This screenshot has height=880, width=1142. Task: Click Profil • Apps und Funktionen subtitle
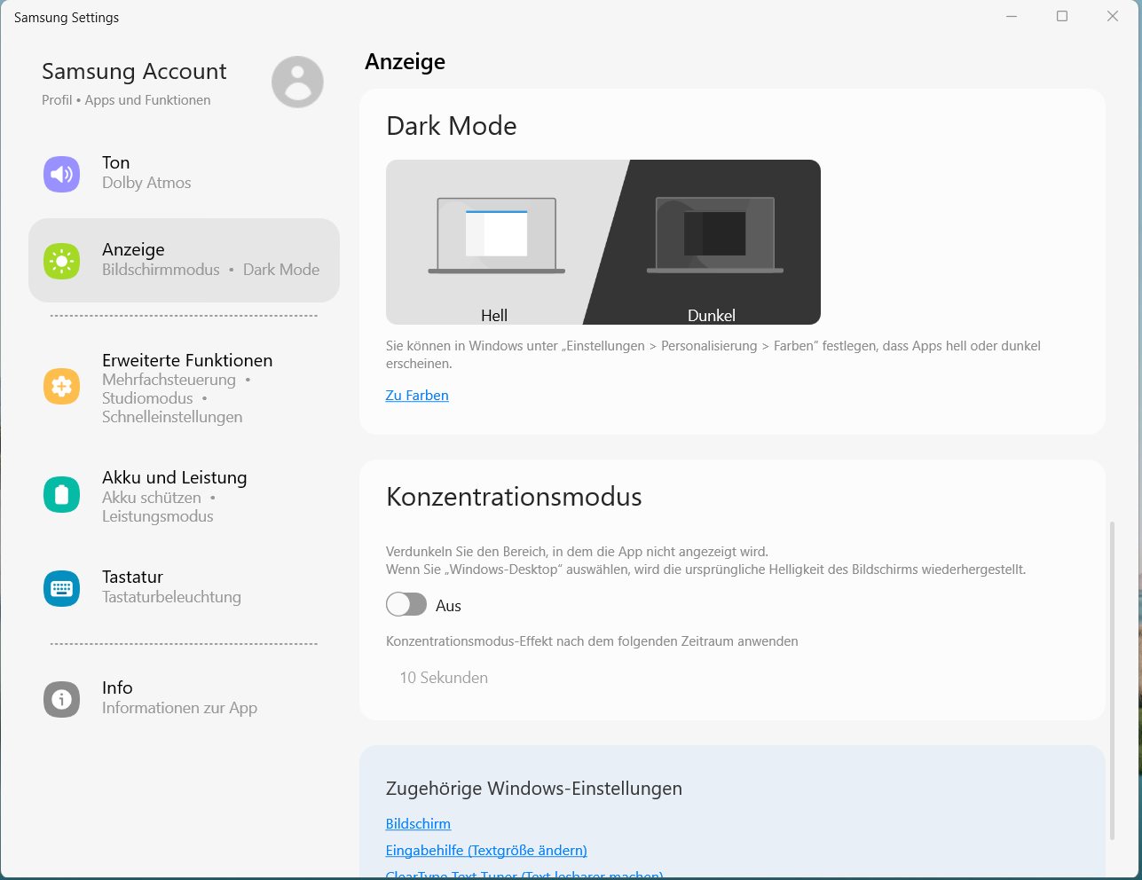tap(126, 100)
